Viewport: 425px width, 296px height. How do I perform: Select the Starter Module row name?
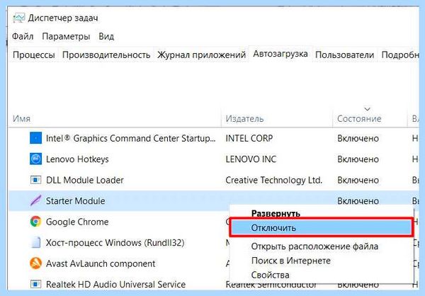(75, 201)
